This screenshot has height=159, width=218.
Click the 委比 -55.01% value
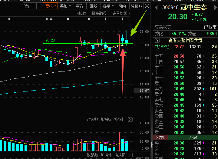pos(178,34)
